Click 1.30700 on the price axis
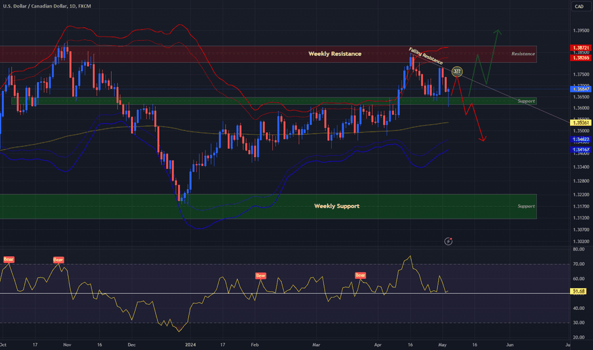Viewport: 593px width, 350px height. point(581,230)
